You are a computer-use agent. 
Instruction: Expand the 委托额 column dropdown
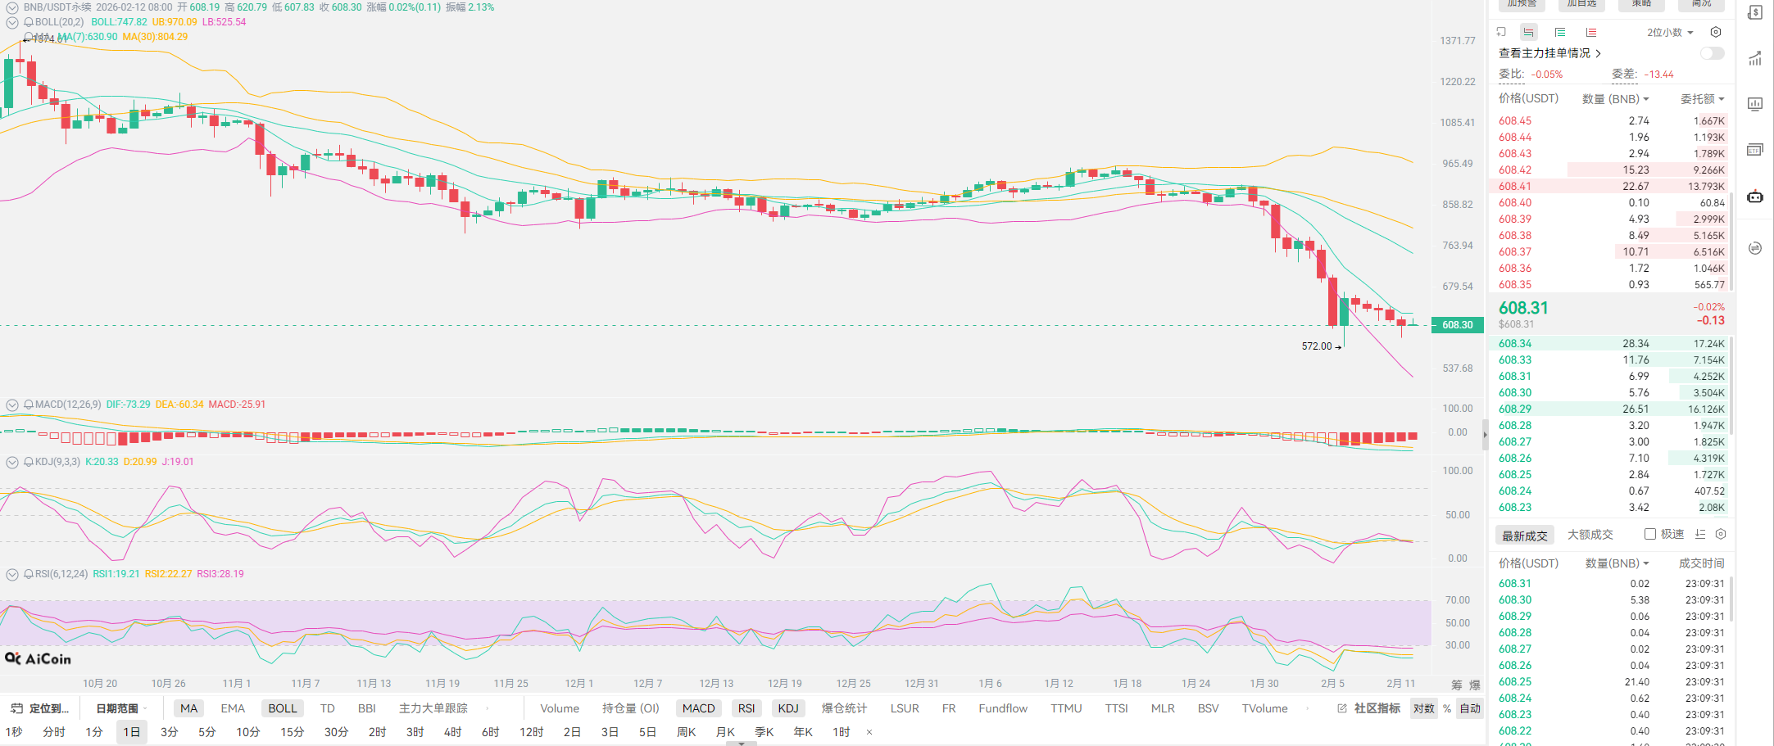[1703, 99]
